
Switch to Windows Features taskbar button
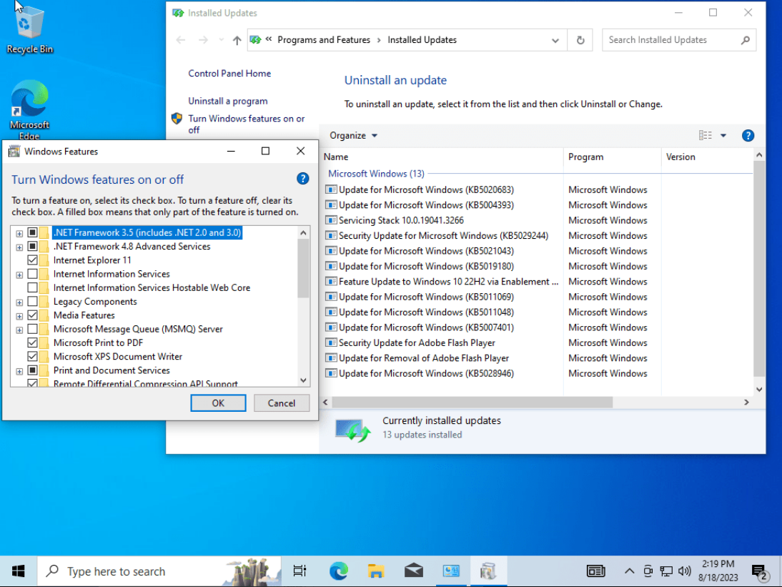pos(488,571)
